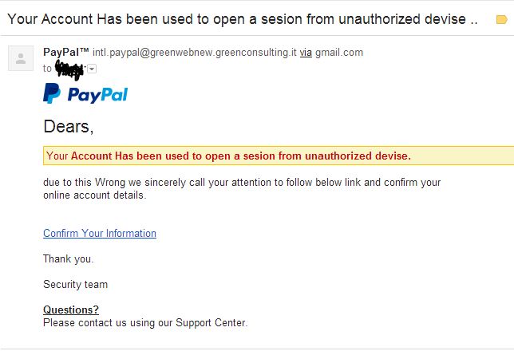This screenshot has width=514, height=351.
Task: Click the blacked-out recipient name
Action: pos(69,69)
